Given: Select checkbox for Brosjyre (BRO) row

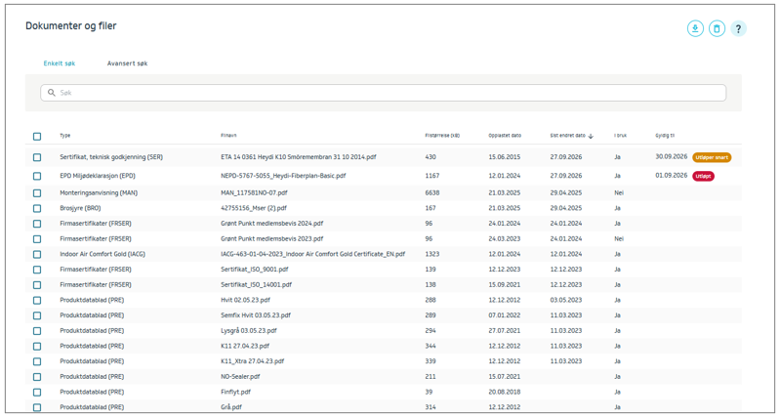Looking at the screenshot, I should [37, 208].
